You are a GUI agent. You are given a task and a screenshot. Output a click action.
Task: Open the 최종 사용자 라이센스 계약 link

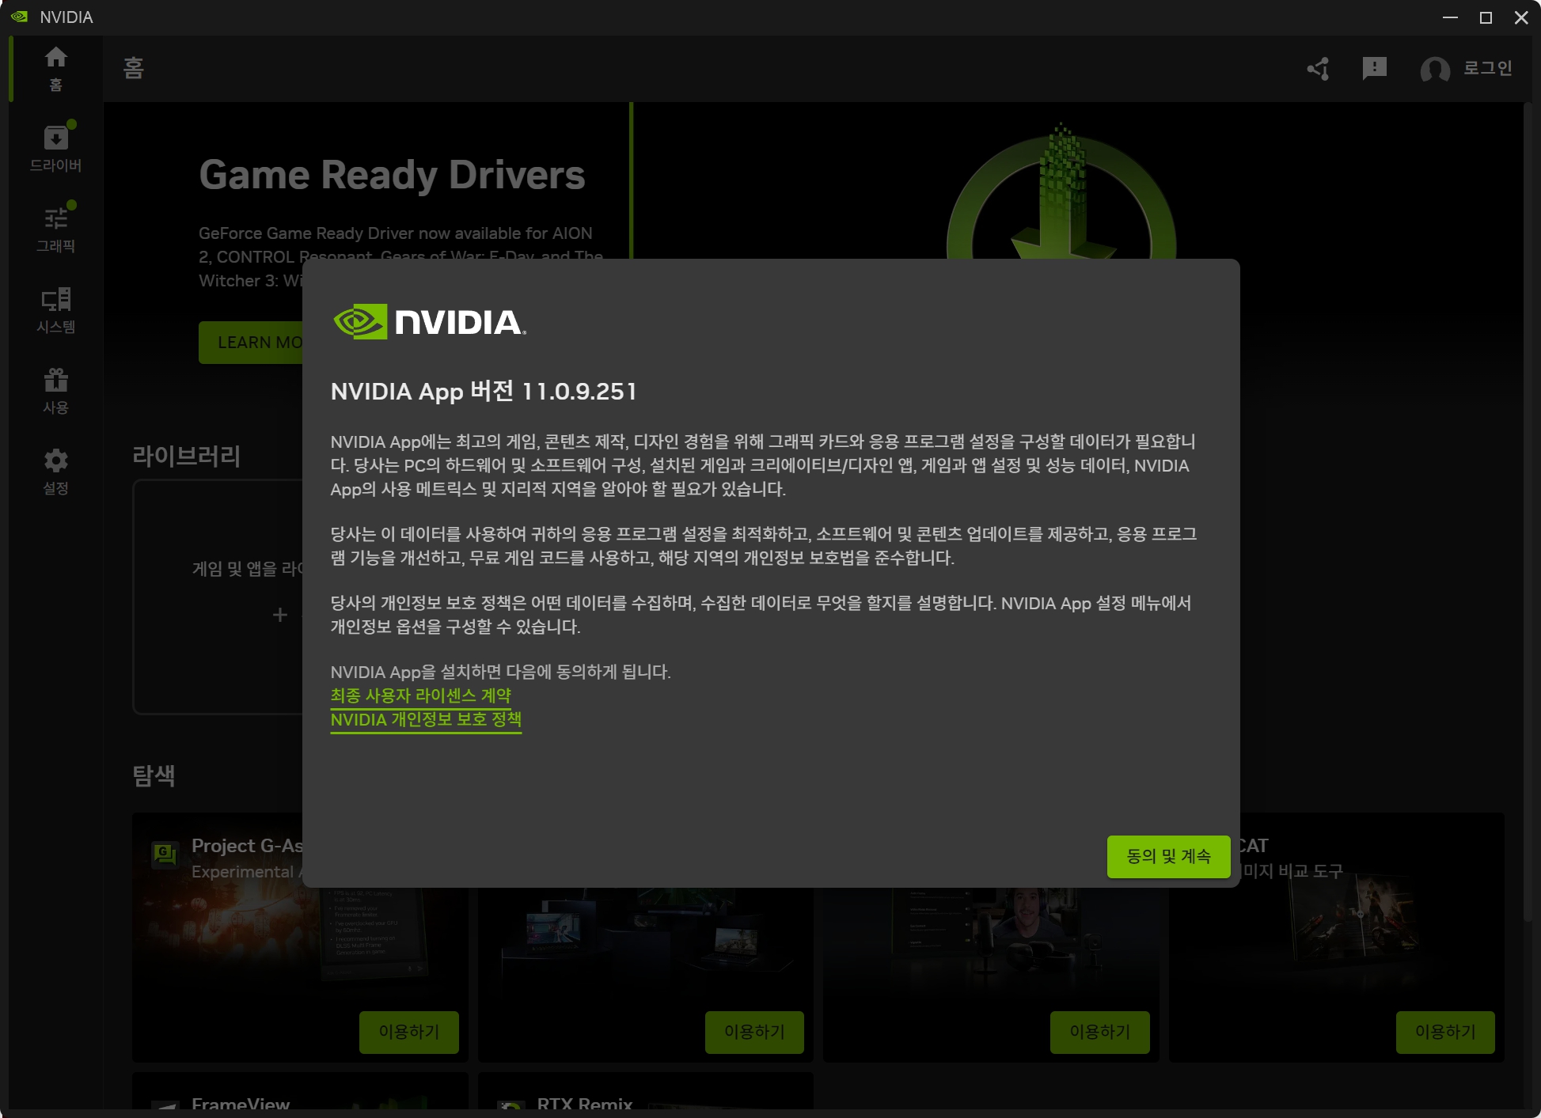[420, 695]
